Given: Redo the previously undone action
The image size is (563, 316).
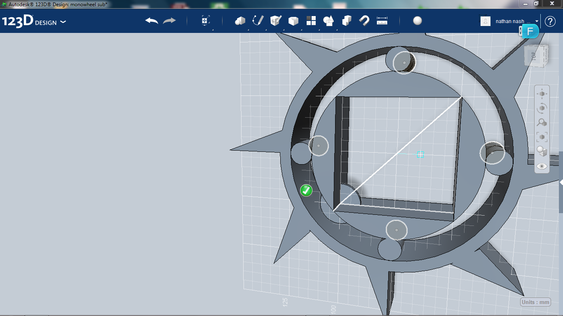Looking at the screenshot, I should point(169,21).
